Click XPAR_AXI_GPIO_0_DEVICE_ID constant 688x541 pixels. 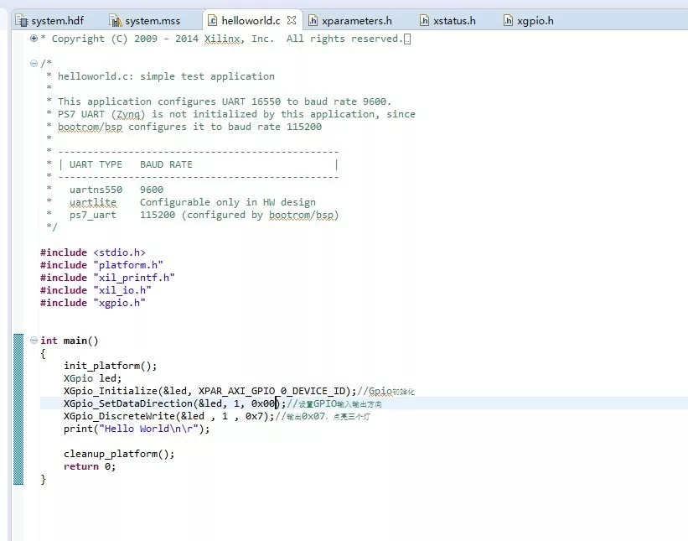click(272, 391)
